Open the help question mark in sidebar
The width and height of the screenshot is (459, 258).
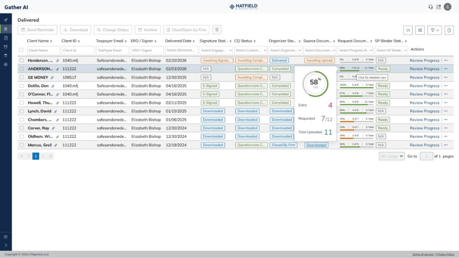(x=6, y=237)
